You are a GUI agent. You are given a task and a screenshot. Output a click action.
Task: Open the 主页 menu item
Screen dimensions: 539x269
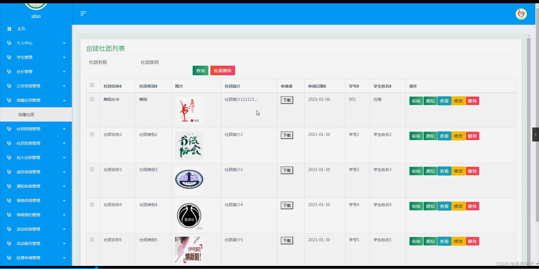pyautogui.click(x=21, y=29)
